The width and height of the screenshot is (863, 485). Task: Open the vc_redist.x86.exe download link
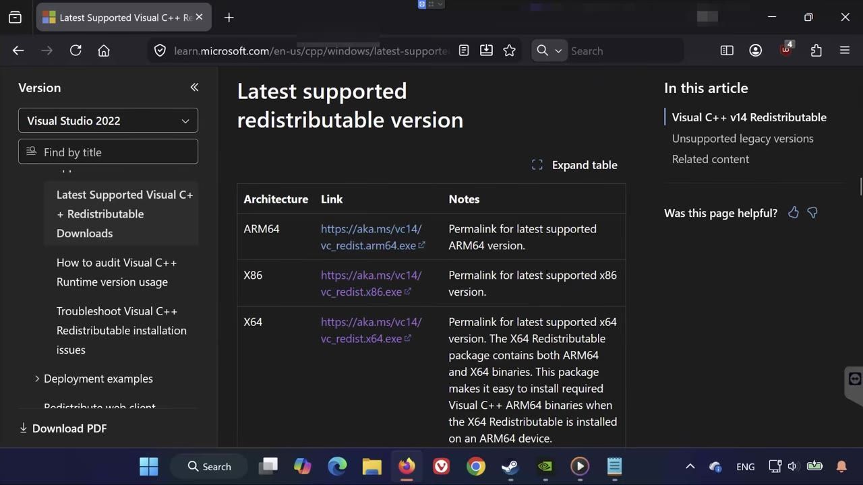click(371, 284)
